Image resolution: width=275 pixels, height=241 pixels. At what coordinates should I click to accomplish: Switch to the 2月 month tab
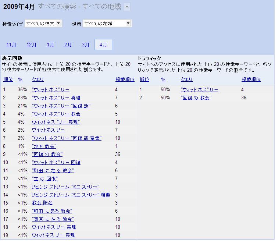pos(68,45)
